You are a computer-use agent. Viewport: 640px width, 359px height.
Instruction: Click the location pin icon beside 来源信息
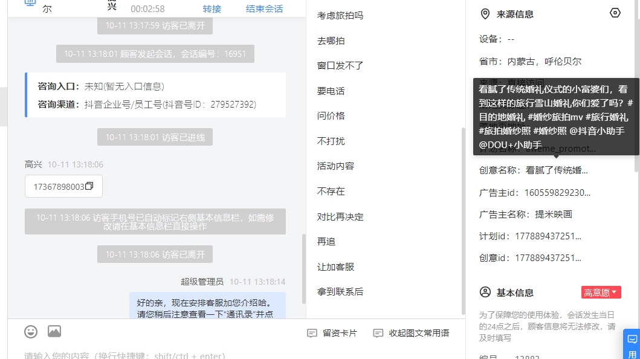(x=485, y=15)
